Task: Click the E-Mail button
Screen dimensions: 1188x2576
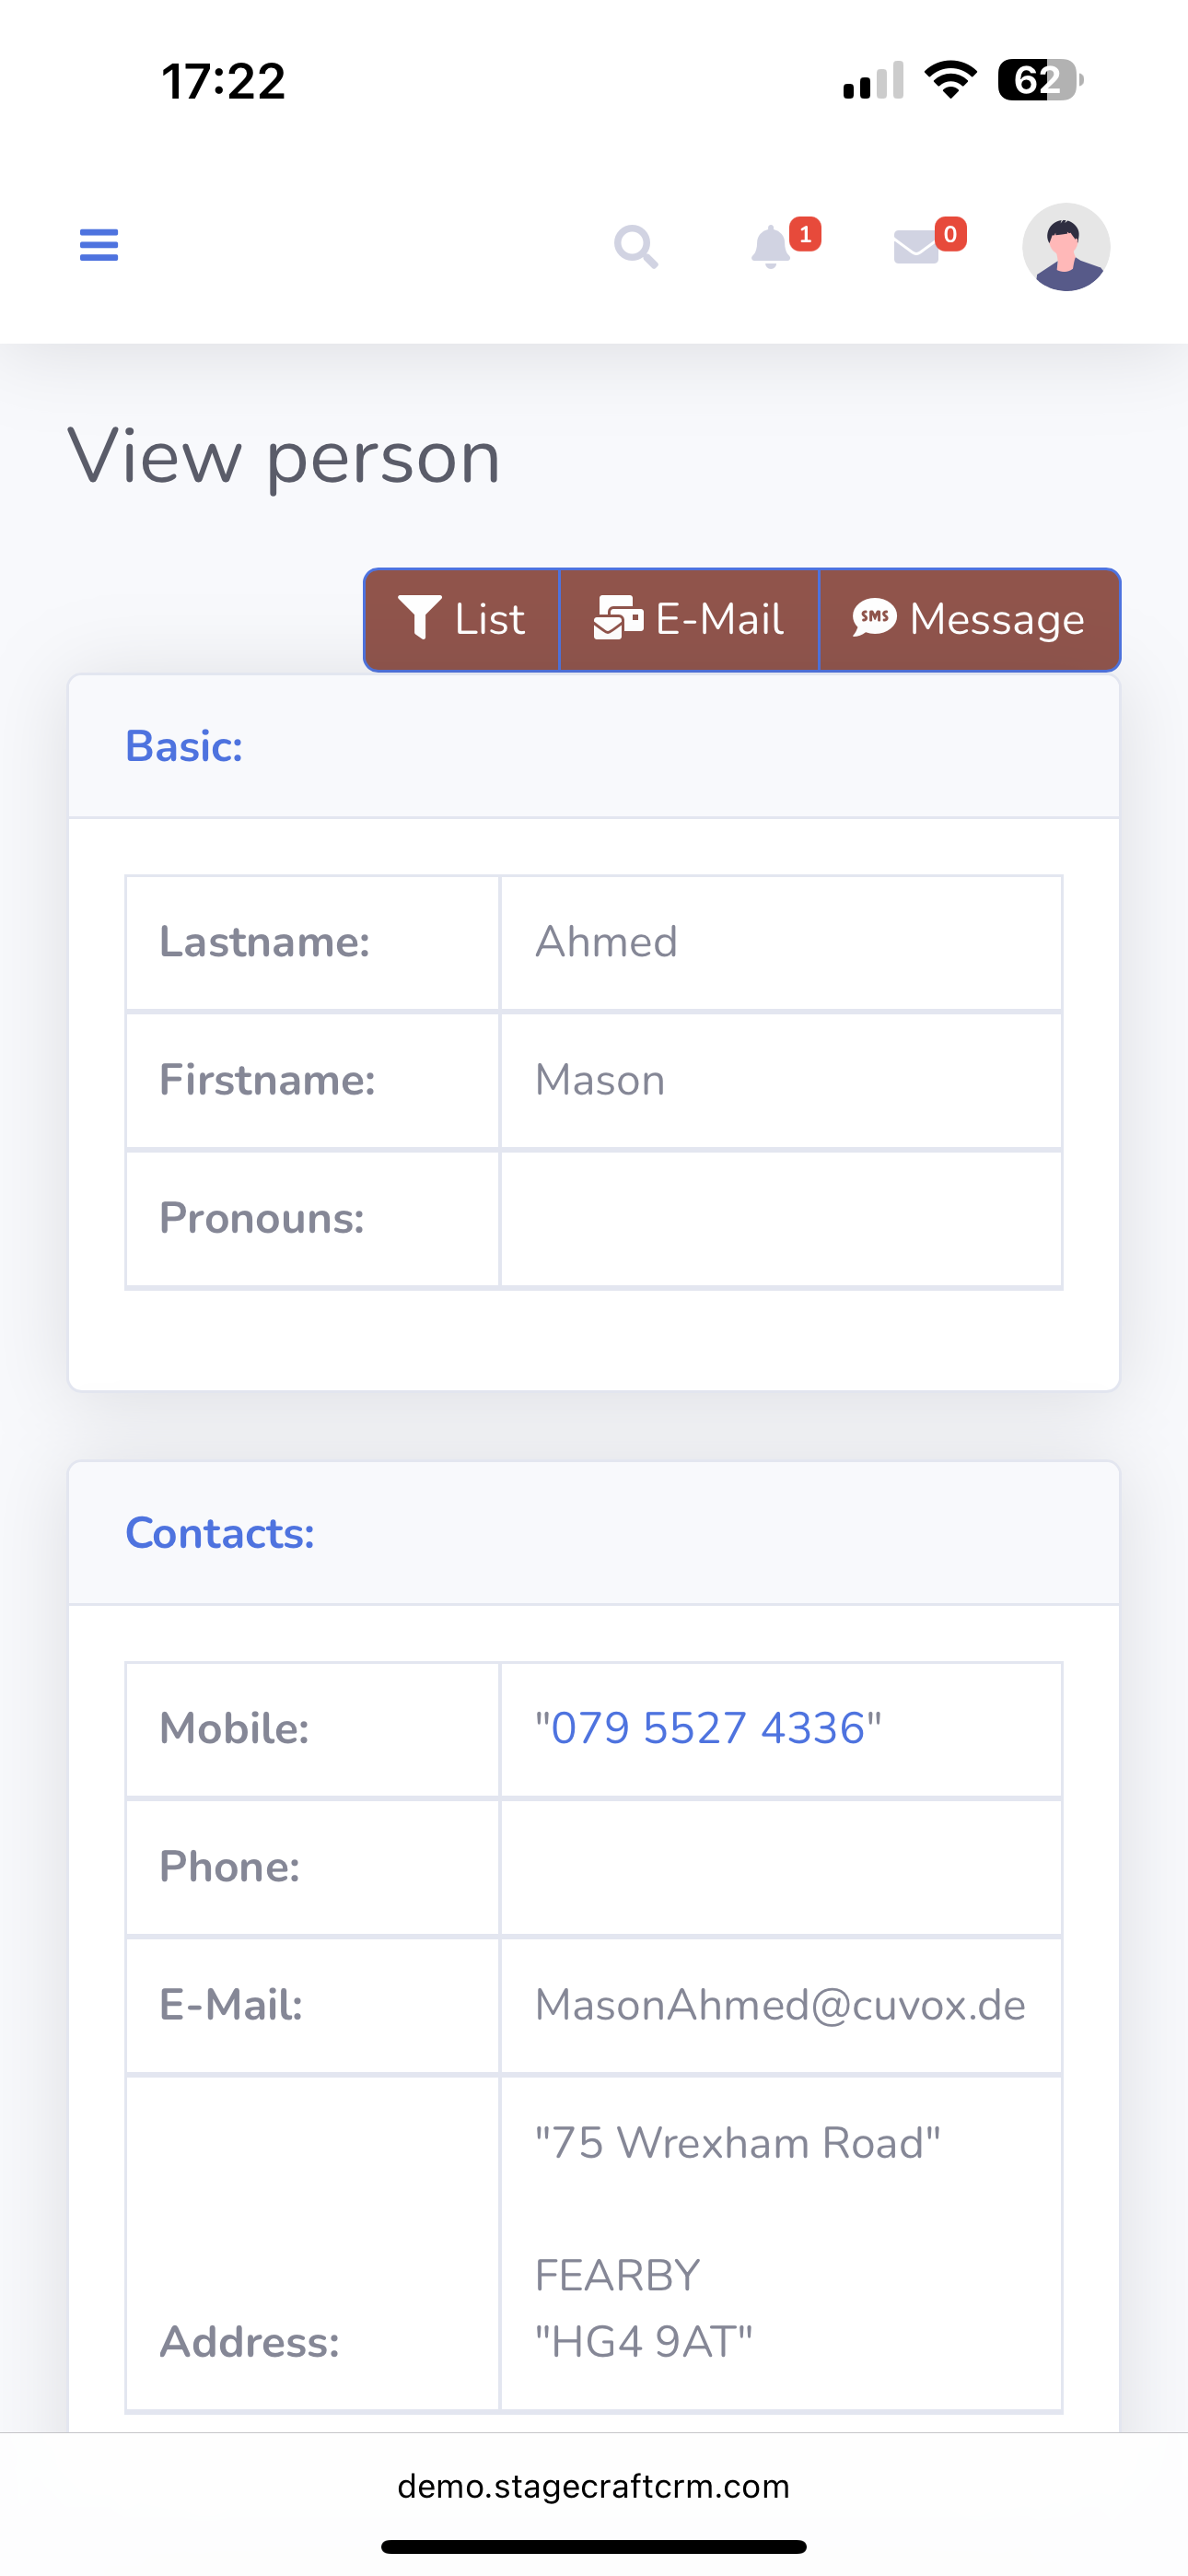Action: [689, 619]
